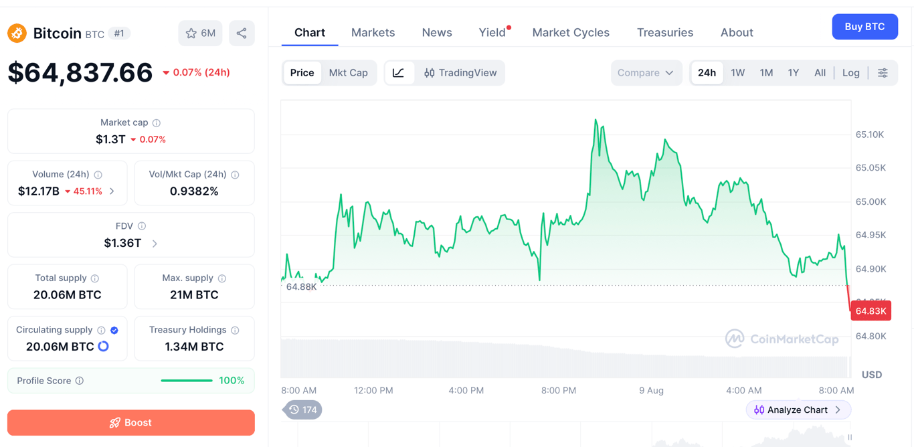Open the Market Cycles tab
This screenshot has height=447, width=914.
(x=571, y=32)
